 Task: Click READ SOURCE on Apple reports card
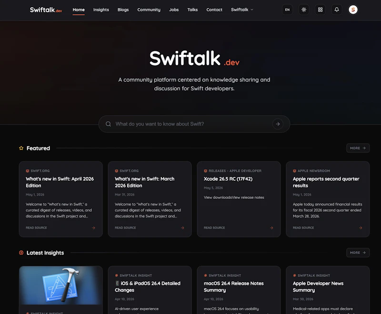pyautogui.click(x=303, y=227)
